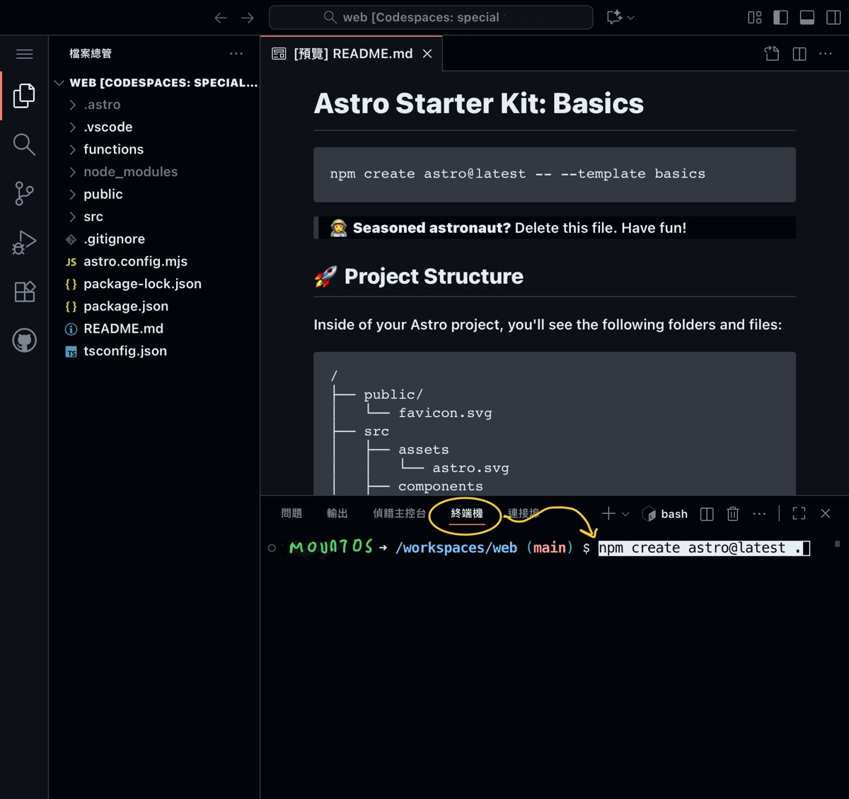
Task: Open the terminal launch profile dropdown
Action: point(625,515)
